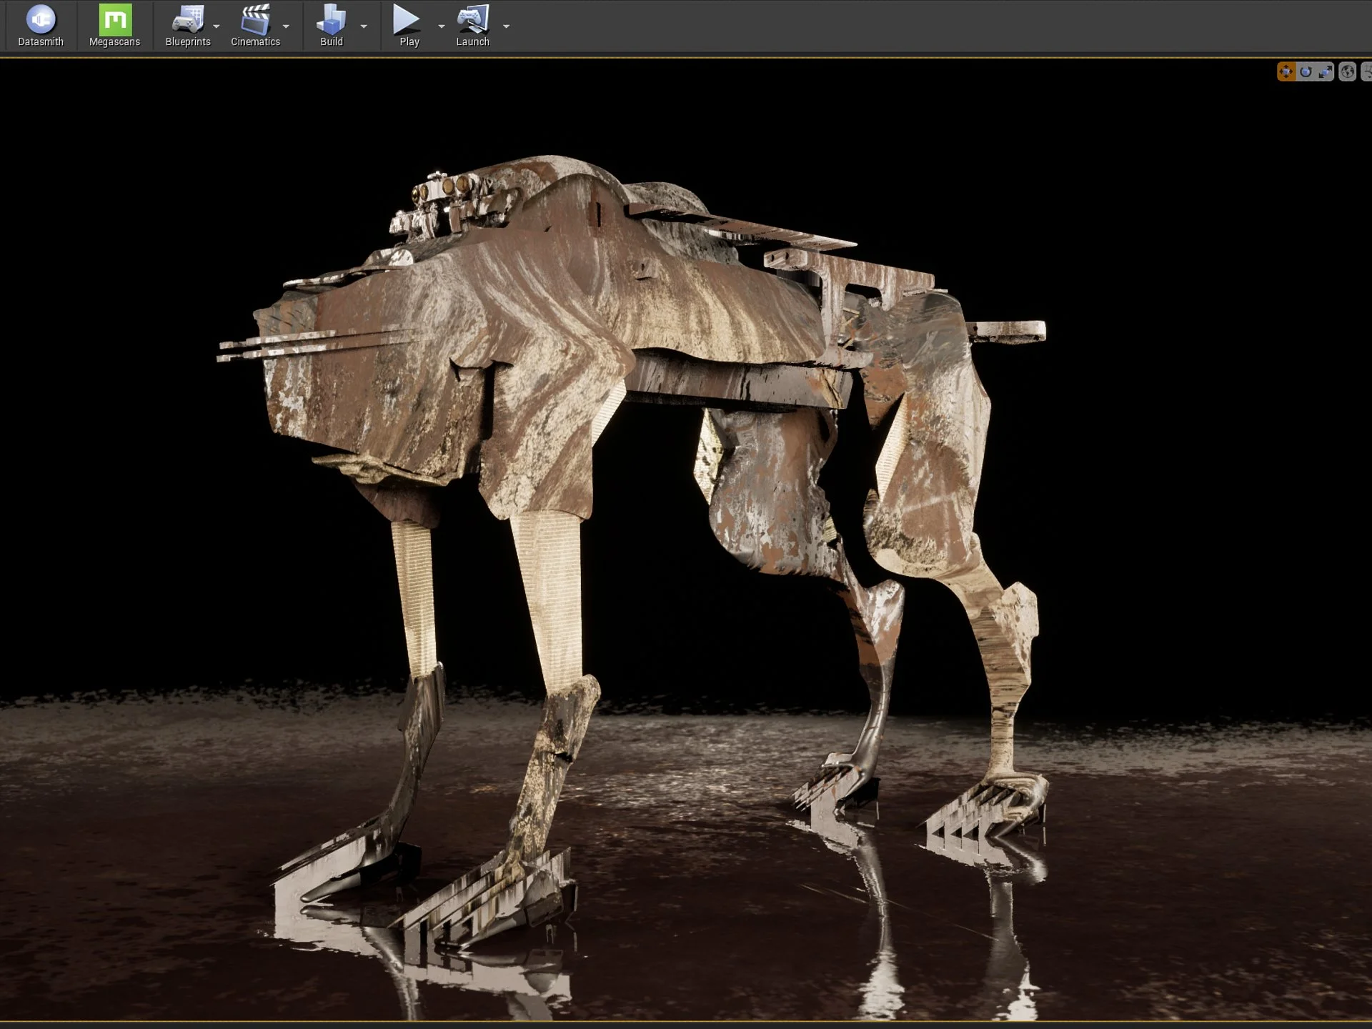This screenshot has width=1372, height=1029.
Task: Open the Launch device options arrow
Action: 506,26
